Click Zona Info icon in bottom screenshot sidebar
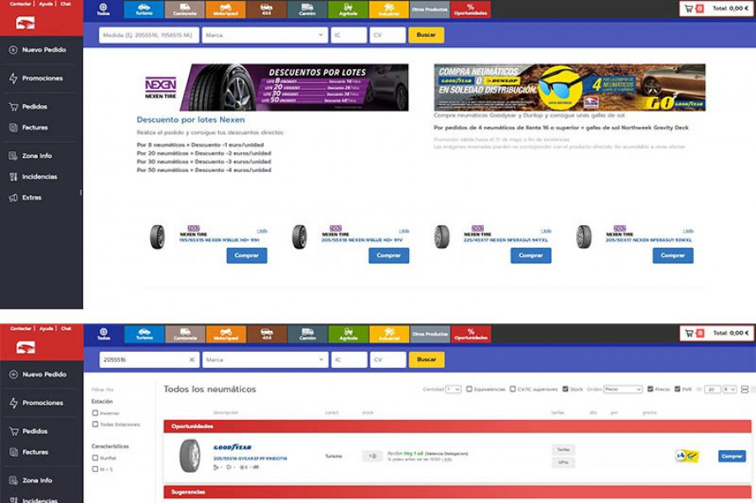 point(13,480)
